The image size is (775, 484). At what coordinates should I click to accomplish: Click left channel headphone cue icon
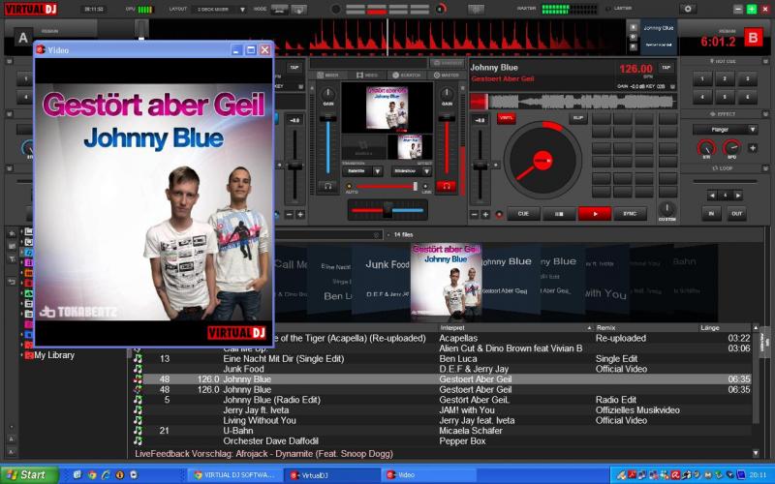pos(327,186)
